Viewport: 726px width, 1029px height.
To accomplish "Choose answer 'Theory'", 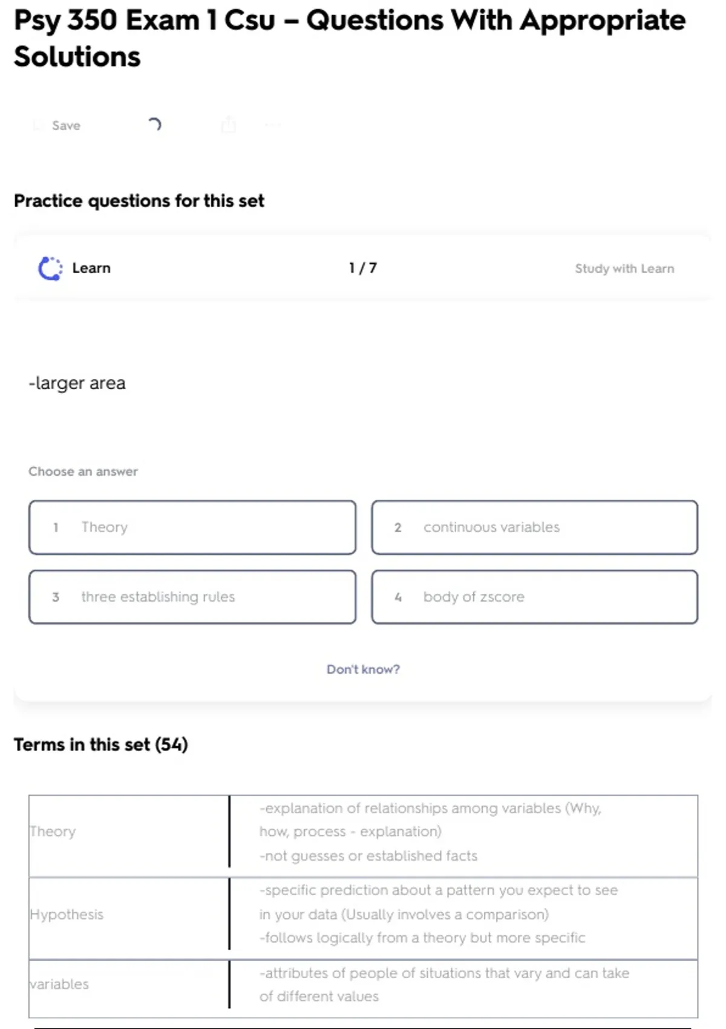I will pyautogui.click(x=192, y=527).
